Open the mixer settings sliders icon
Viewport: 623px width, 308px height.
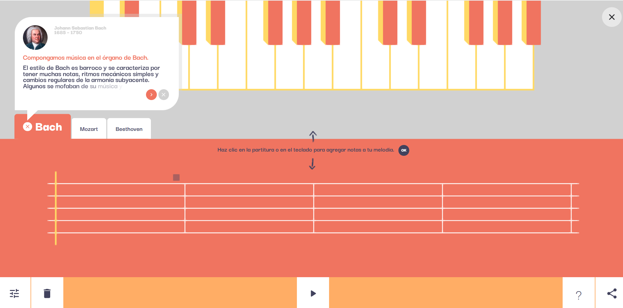[x=14, y=293]
